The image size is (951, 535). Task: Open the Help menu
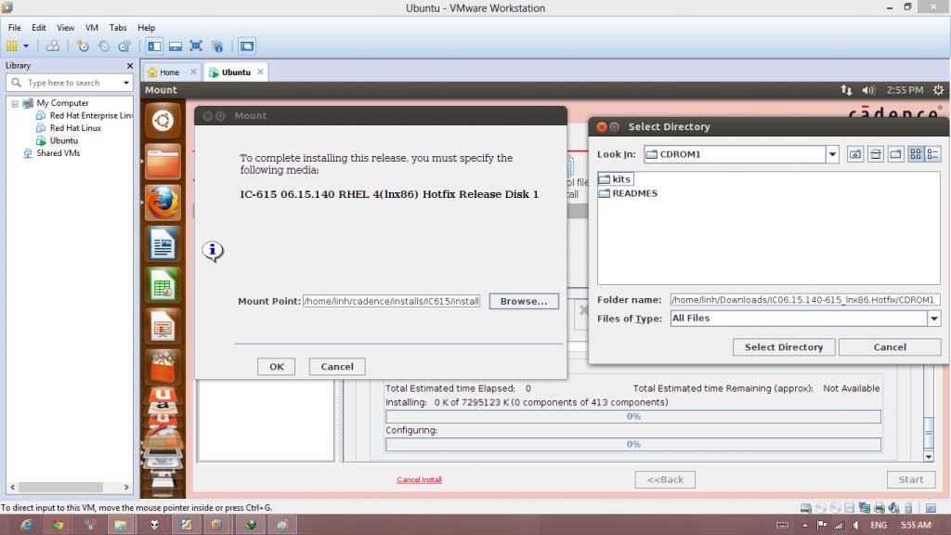[x=146, y=27]
